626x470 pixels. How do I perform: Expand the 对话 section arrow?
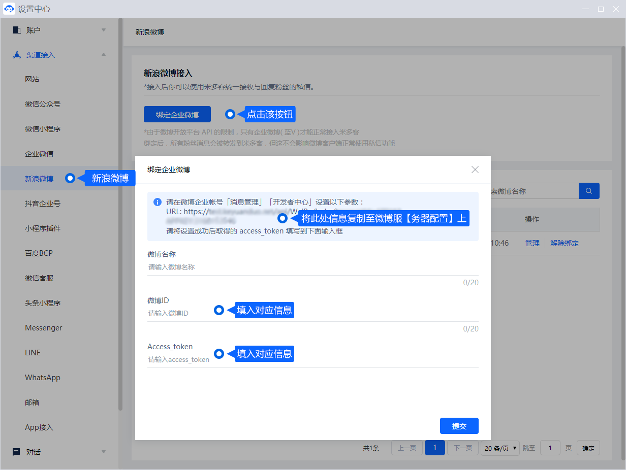104,452
